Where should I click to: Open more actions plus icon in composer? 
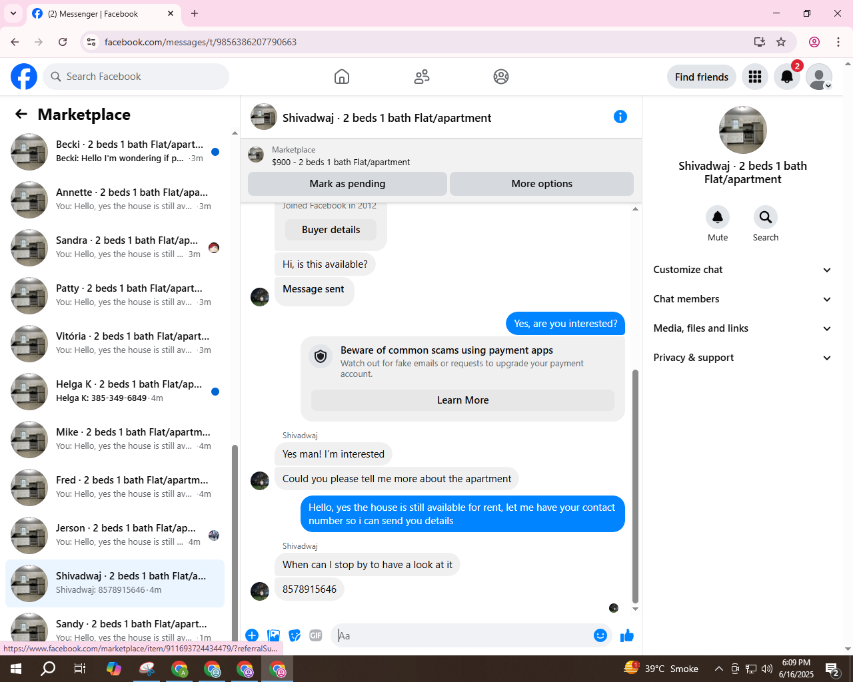coord(252,635)
